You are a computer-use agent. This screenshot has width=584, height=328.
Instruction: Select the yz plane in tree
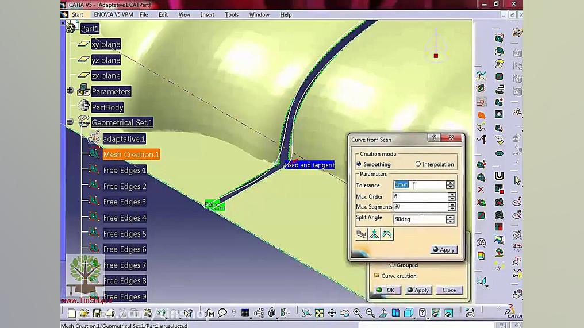pos(106,60)
